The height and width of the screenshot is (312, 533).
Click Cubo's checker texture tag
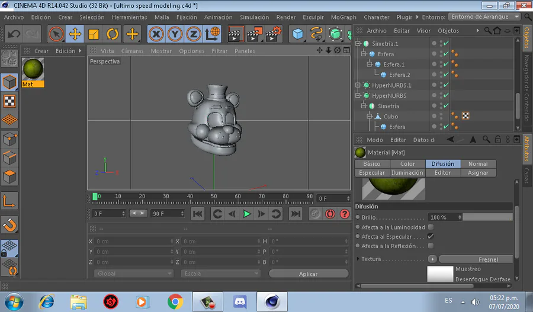[465, 116]
